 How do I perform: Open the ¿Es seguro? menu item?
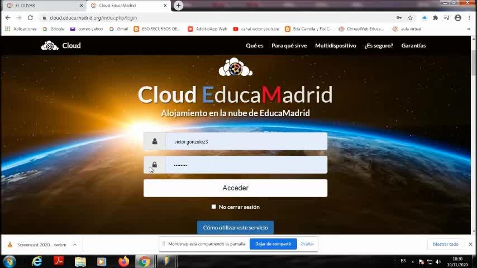coord(379,46)
